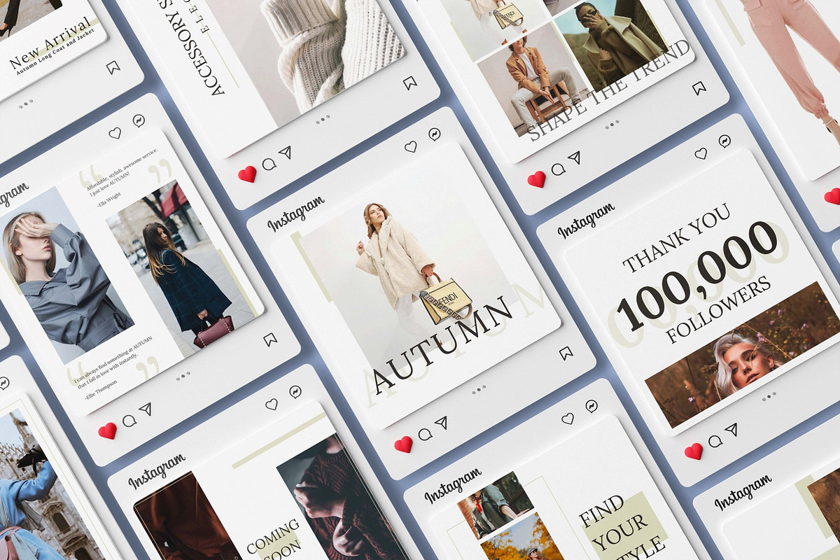The height and width of the screenshot is (560, 840).
Task: Open comment bubble under the testimonial post
Action: tap(129, 421)
